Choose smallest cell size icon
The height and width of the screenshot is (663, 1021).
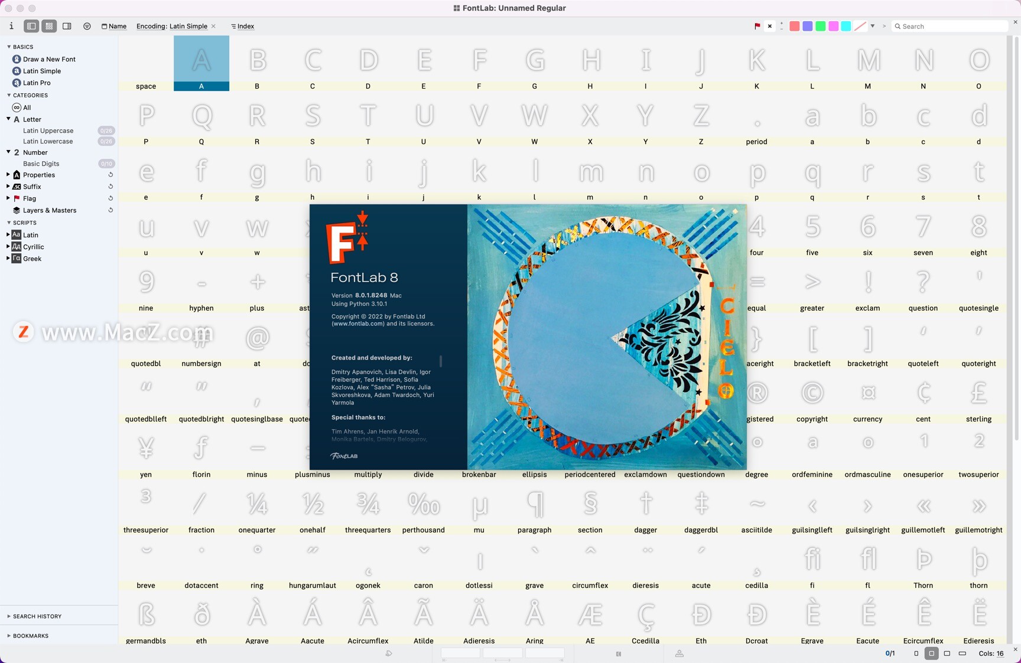(916, 654)
